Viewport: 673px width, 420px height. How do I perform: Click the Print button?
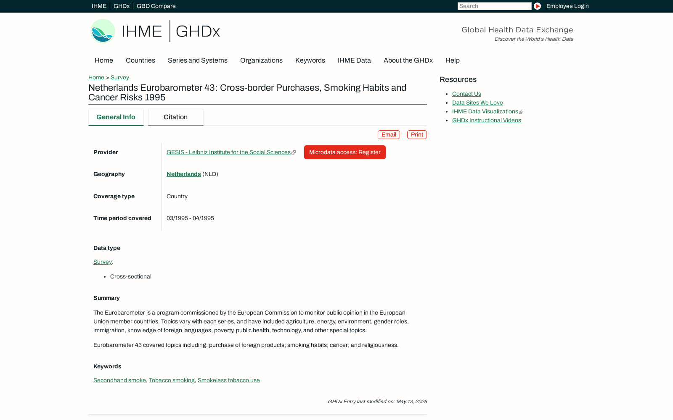(x=417, y=134)
